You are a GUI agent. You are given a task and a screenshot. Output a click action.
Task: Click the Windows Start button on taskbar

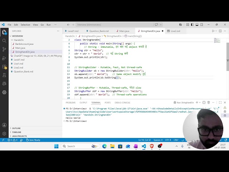[56, 146]
